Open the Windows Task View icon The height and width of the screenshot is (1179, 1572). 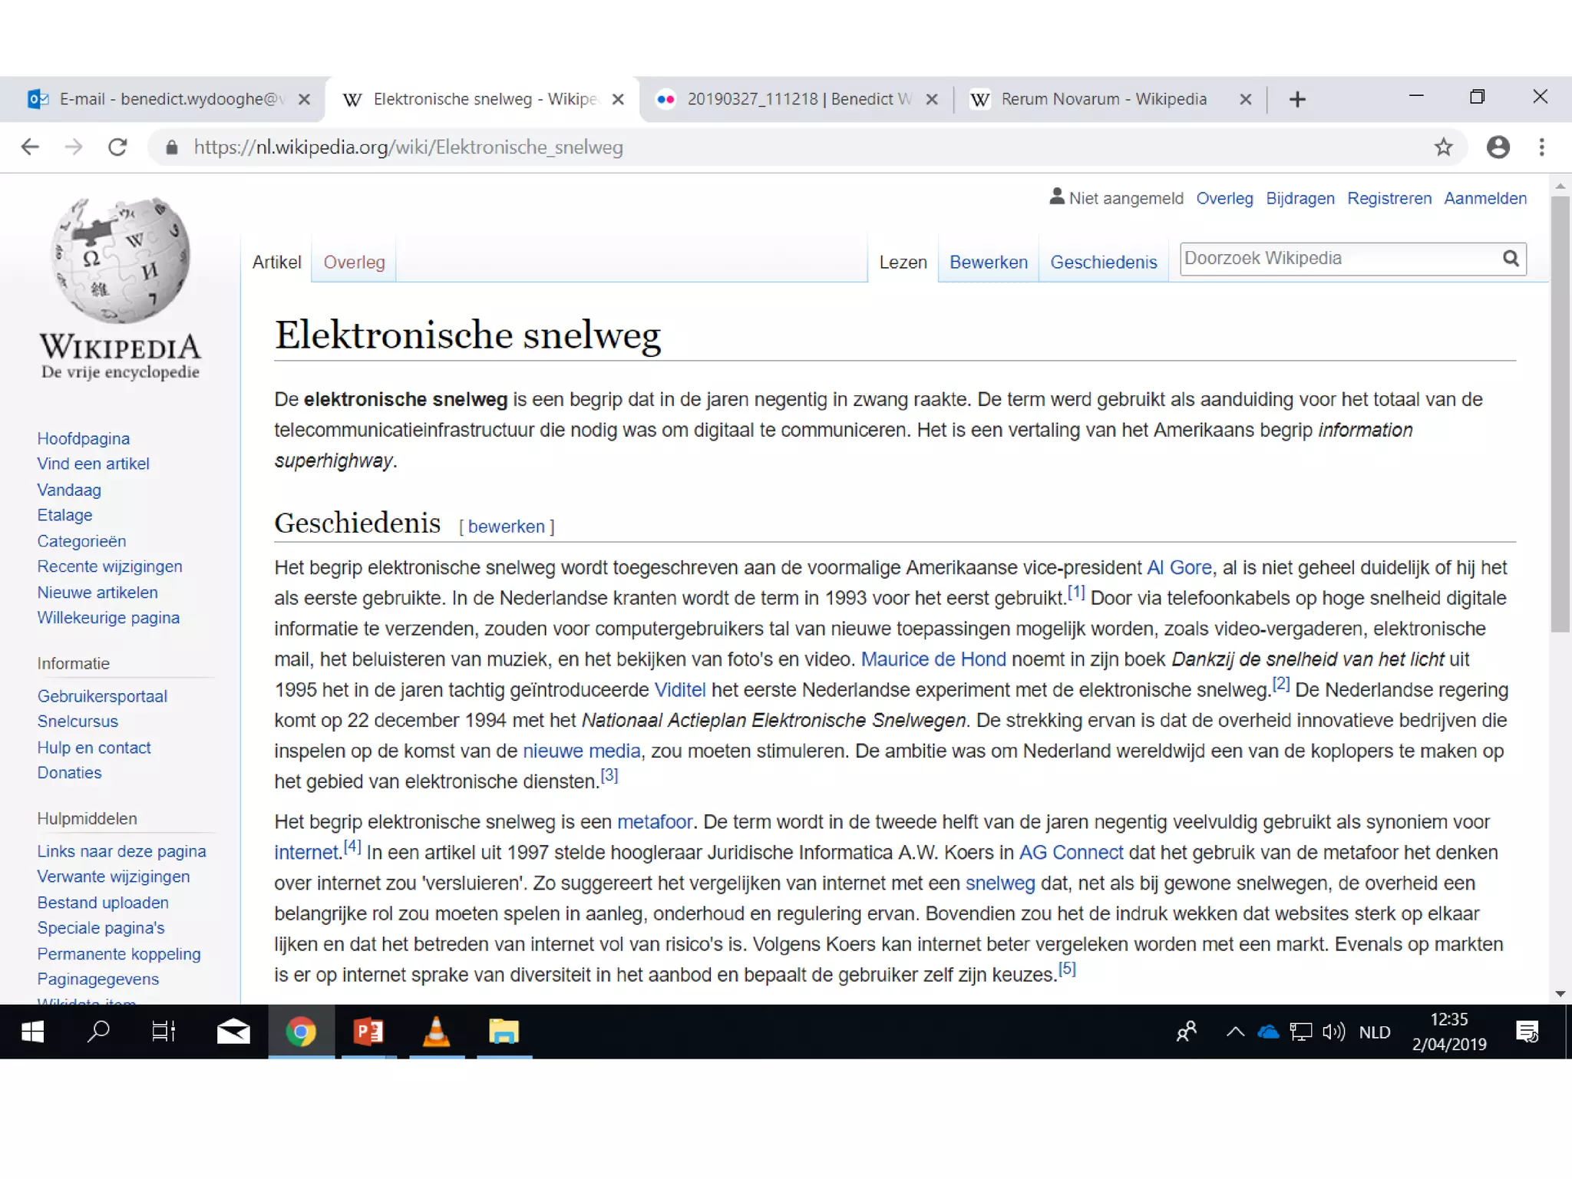[163, 1032]
